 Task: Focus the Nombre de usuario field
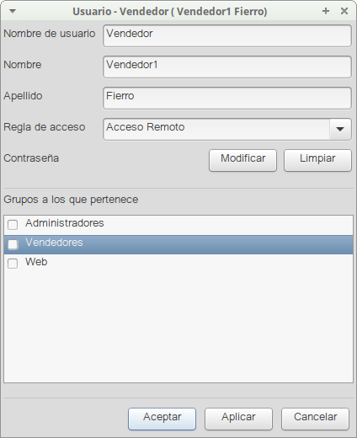pyautogui.click(x=227, y=35)
